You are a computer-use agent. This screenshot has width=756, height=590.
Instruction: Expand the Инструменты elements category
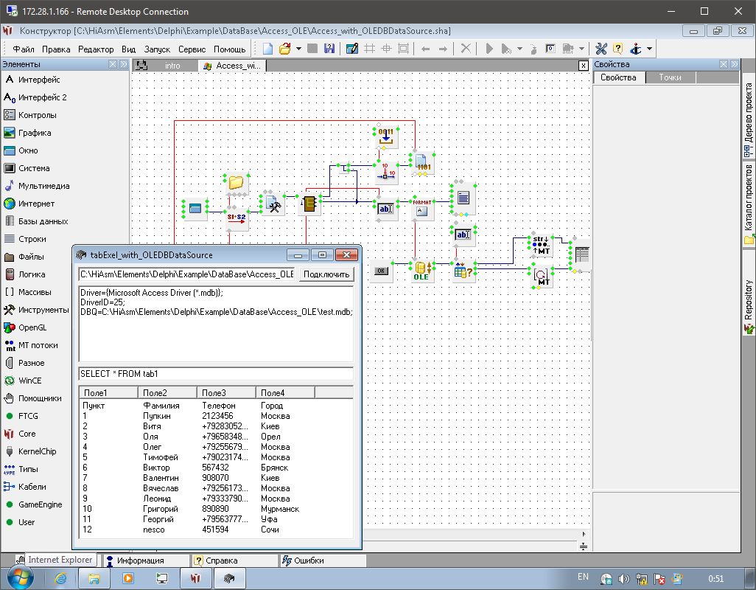[x=43, y=310]
